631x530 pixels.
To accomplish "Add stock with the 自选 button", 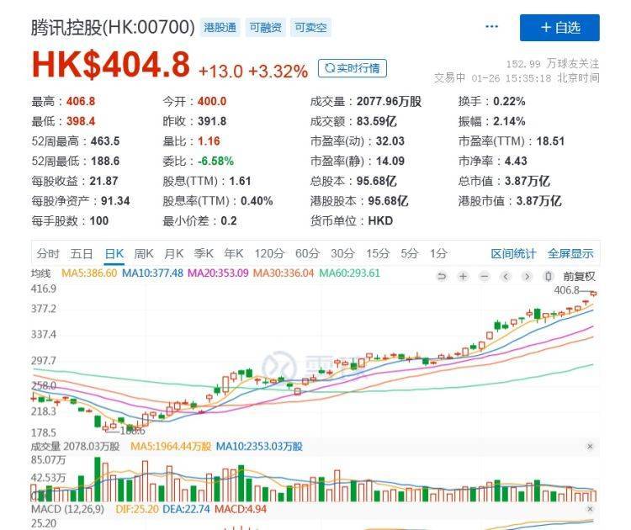I will 559,28.
